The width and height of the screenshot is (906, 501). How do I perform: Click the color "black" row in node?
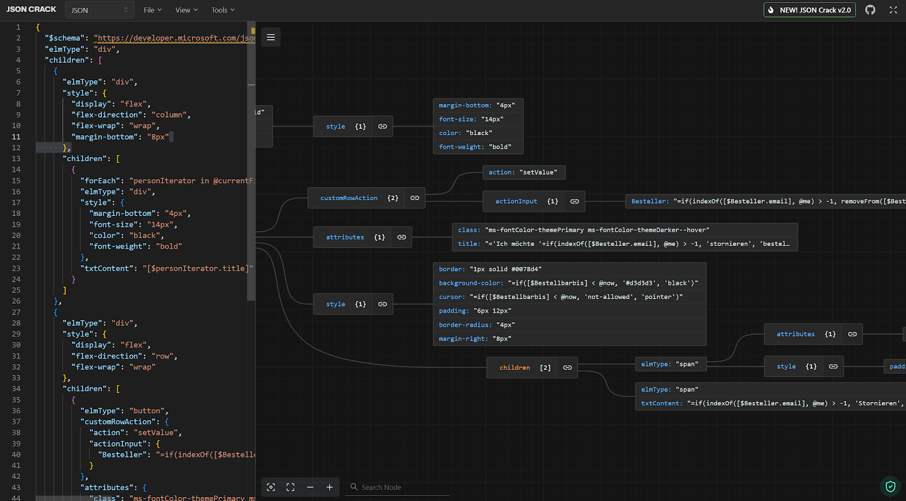click(x=478, y=133)
